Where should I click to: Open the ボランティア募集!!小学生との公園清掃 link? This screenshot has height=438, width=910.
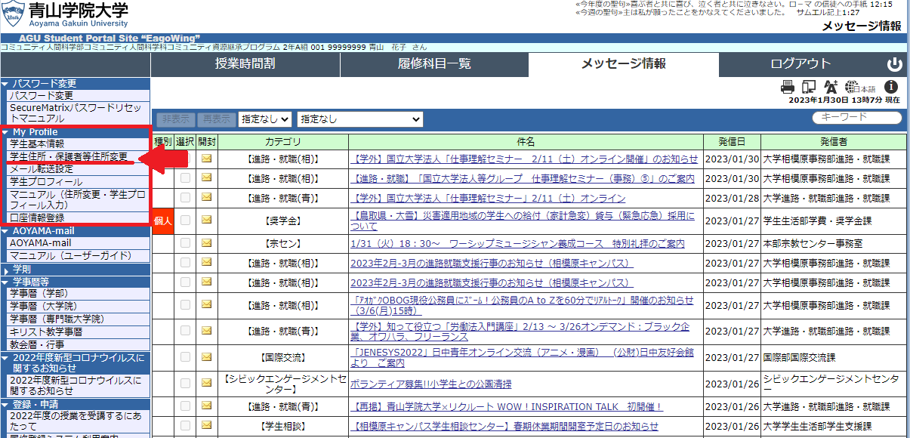click(x=430, y=384)
